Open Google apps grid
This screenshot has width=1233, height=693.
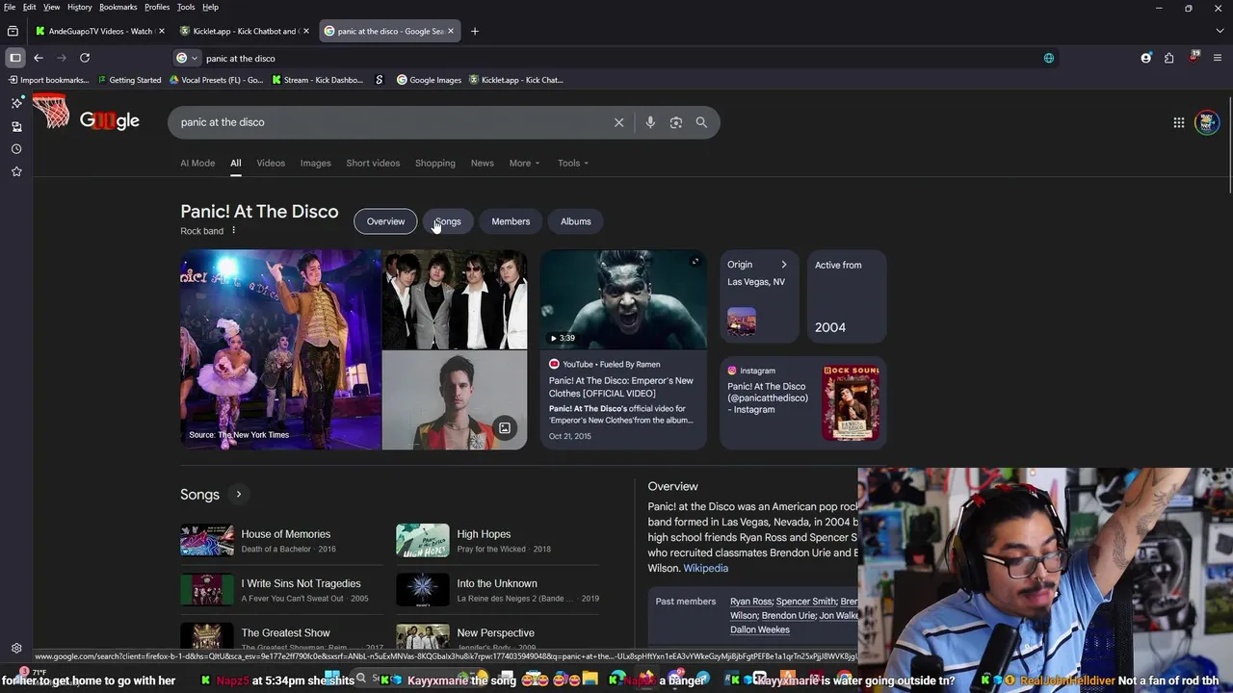click(1178, 122)
